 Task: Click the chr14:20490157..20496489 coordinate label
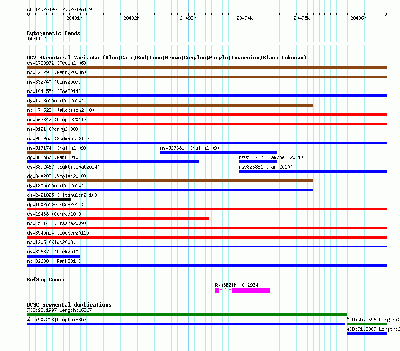tap(59, 9)
